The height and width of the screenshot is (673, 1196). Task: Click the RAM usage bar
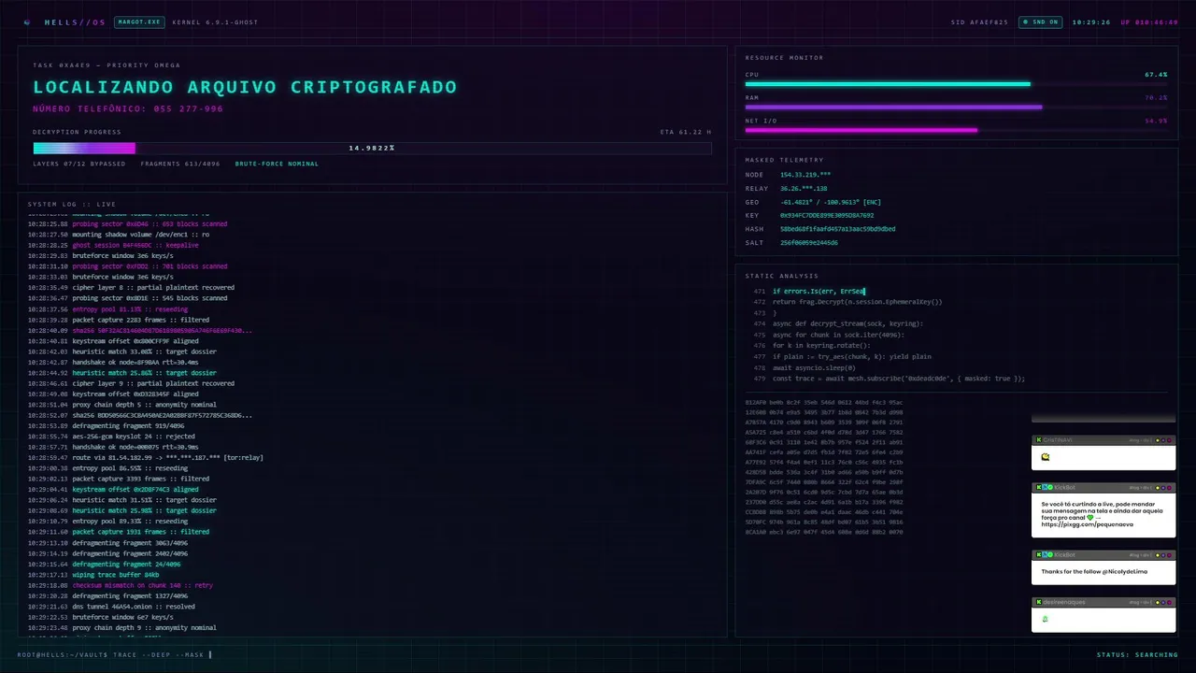(956, 107)
